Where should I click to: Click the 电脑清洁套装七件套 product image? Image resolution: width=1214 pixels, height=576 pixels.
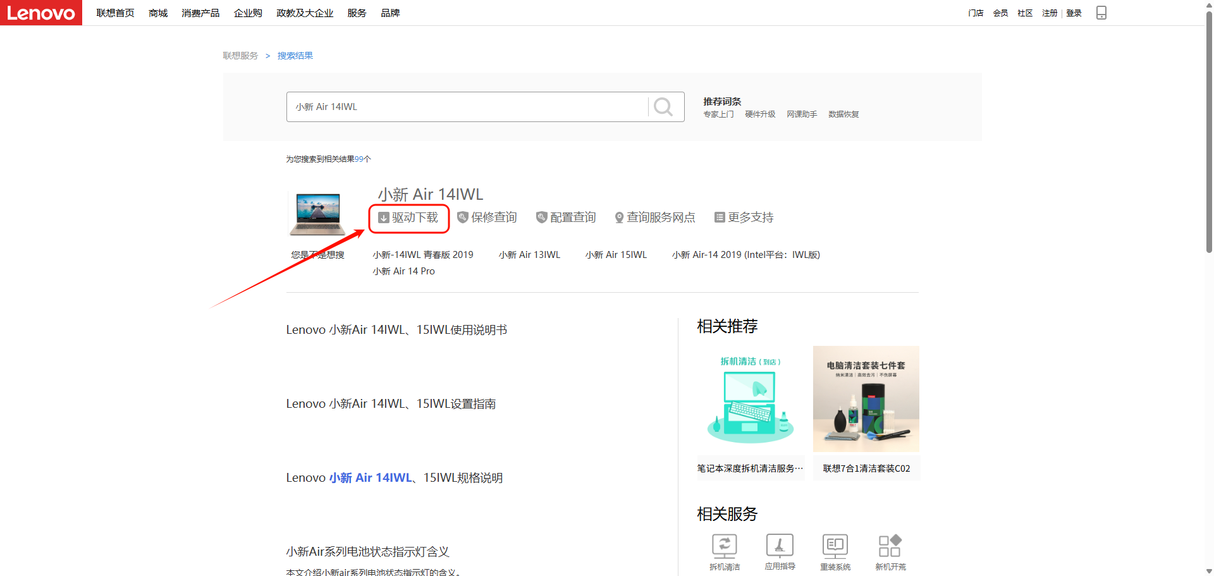[x=866, y=399]
